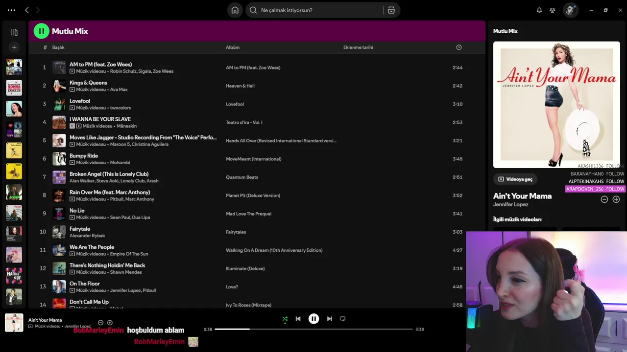627x352 pixels.
Task: Click 'Videoya geç' button
Action: click(x=515, y=179)
